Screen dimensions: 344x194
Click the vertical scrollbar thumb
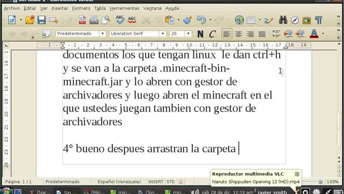point(339,130)
